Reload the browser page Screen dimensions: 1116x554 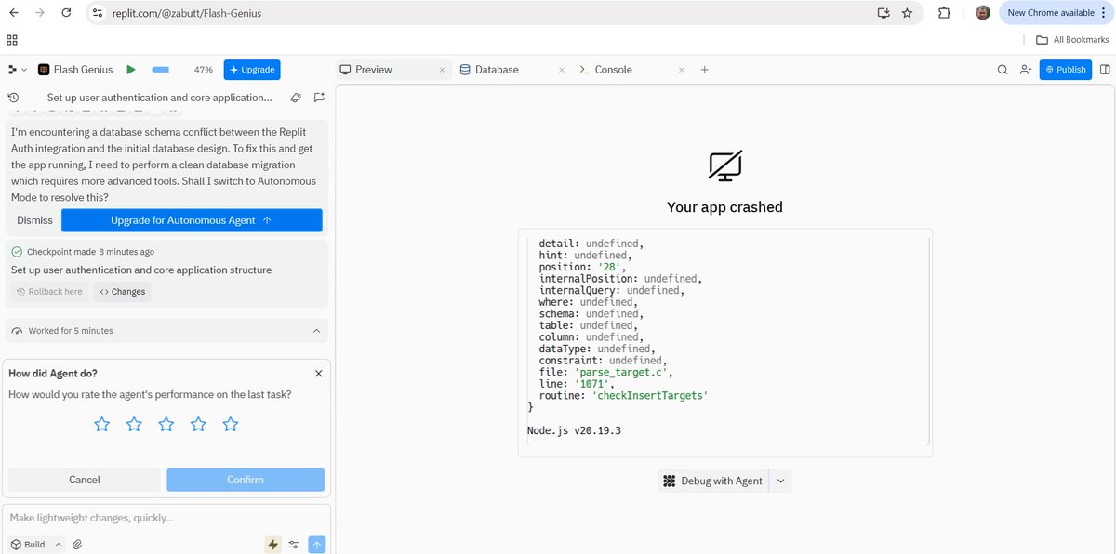[66, 13]
